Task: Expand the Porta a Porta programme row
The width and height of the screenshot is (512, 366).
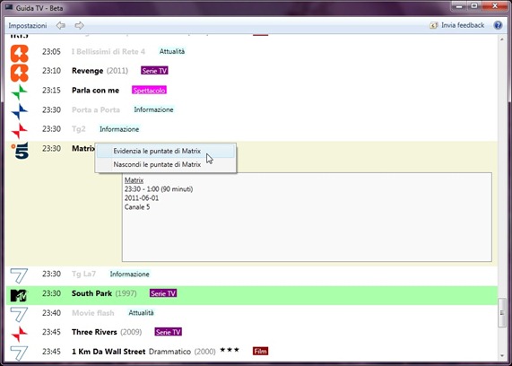Action: pos(252,109)
